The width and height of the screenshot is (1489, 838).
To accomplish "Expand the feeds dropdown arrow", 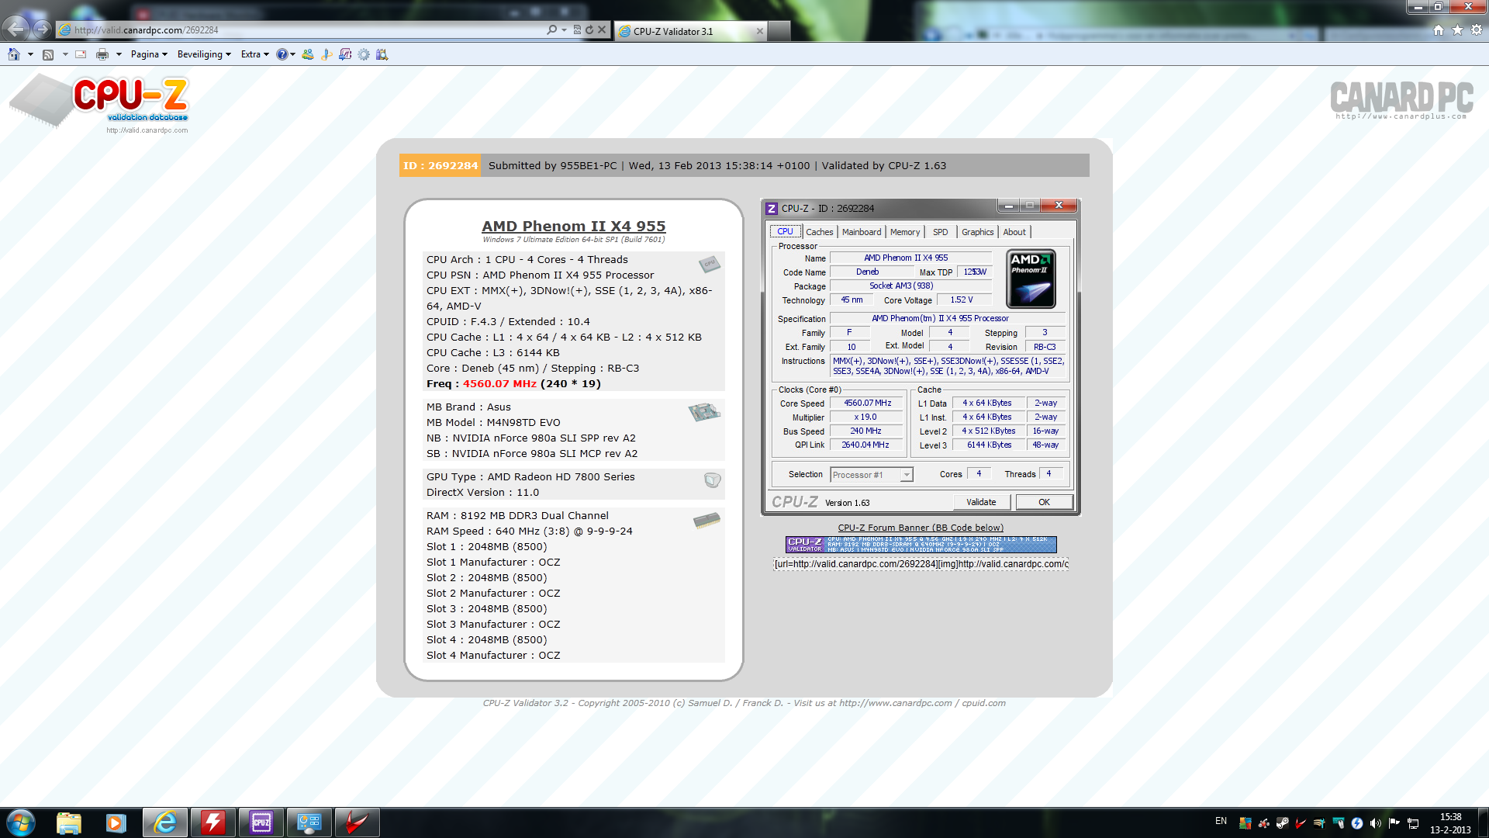I will (65, 54).
